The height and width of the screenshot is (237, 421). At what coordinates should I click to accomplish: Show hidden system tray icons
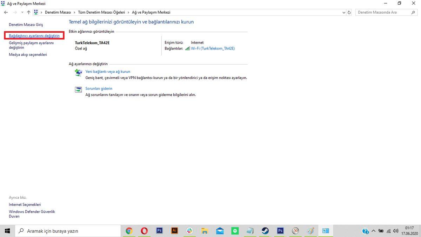pos(373,231)
